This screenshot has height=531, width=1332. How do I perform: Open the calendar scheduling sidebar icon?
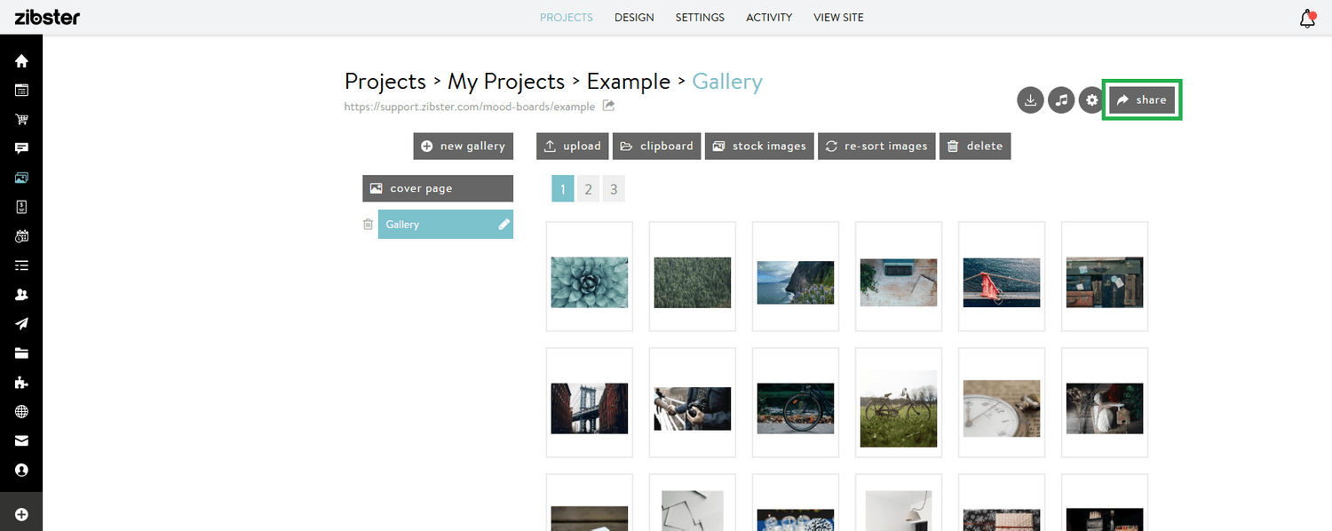(x=21, y=236)
